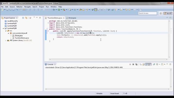Screen dimensions: 174x98
Task: Click the console horizontal scrollbar
Action: coord(107,89)
